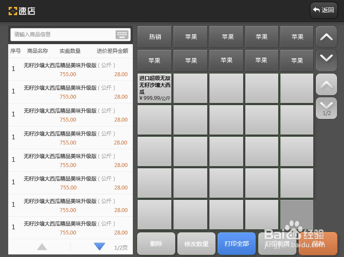Click the 商品名称 column header
The height and width of the screenshot is (257, 344).
coord(38,51)
